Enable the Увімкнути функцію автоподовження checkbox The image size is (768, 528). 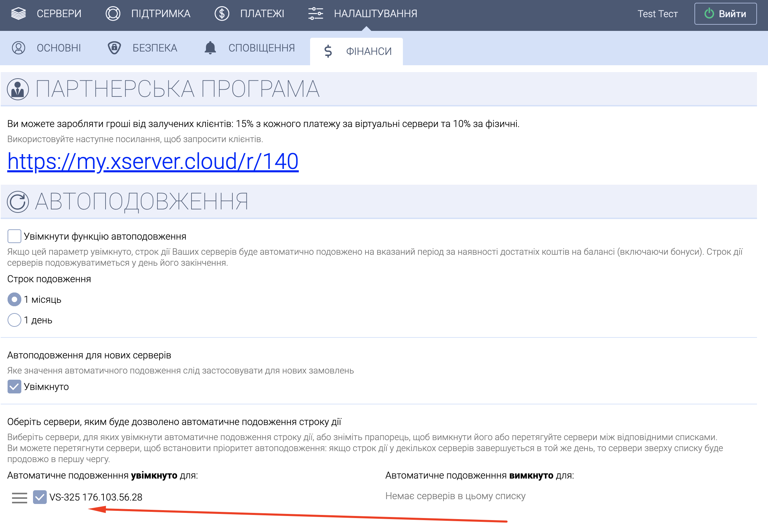(x=14, y=236)
